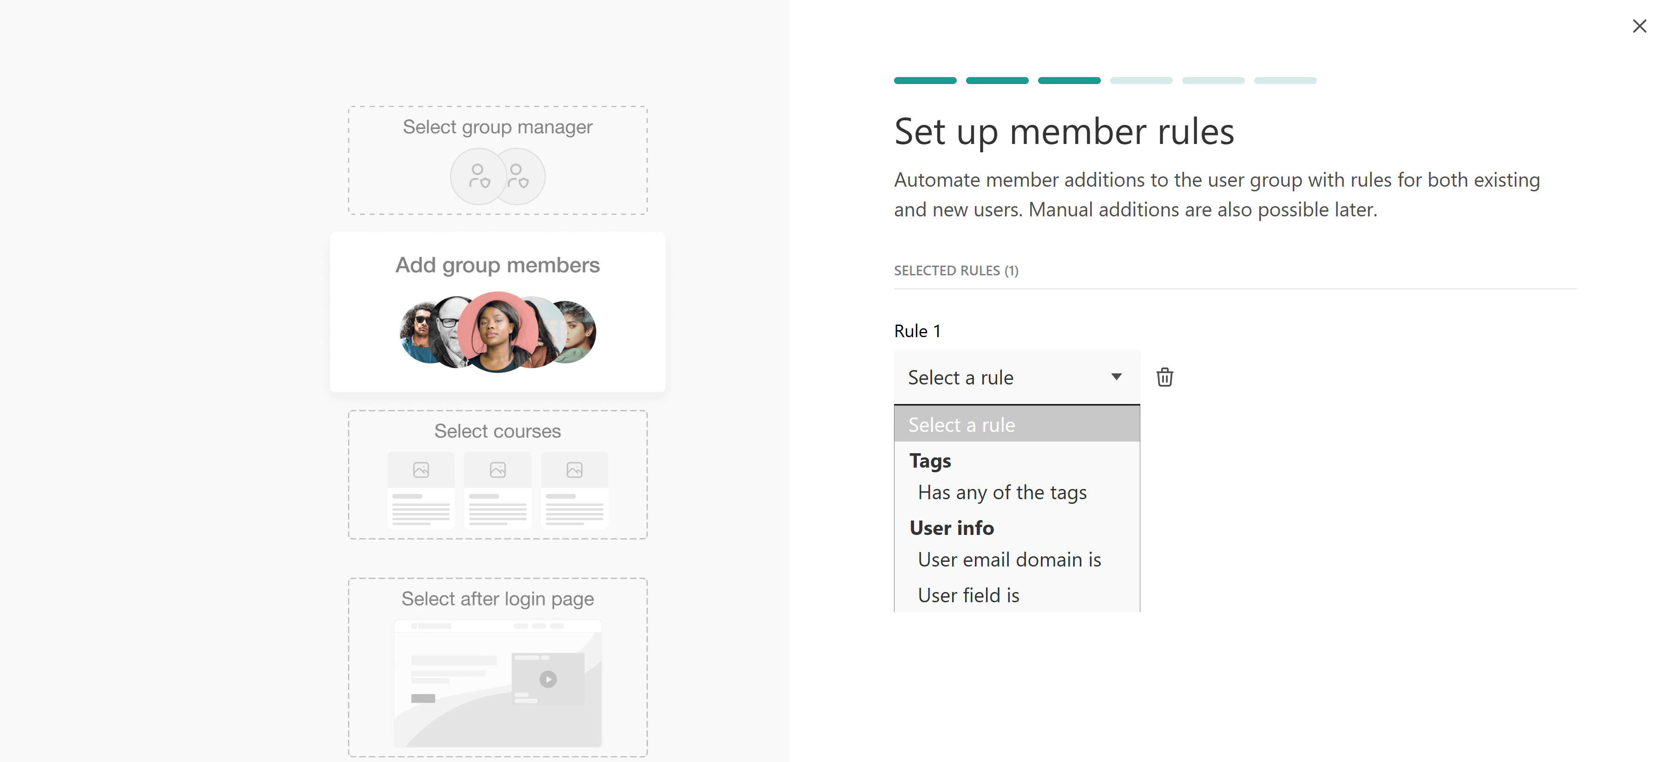Image resolution: width=1664 pixels, height=762 pixels.
Task: Click the Select group manager card
Action: coord(497,127)
